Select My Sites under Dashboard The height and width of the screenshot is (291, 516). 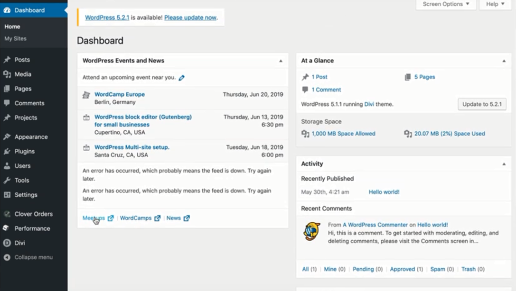click(x=16, y=38)
